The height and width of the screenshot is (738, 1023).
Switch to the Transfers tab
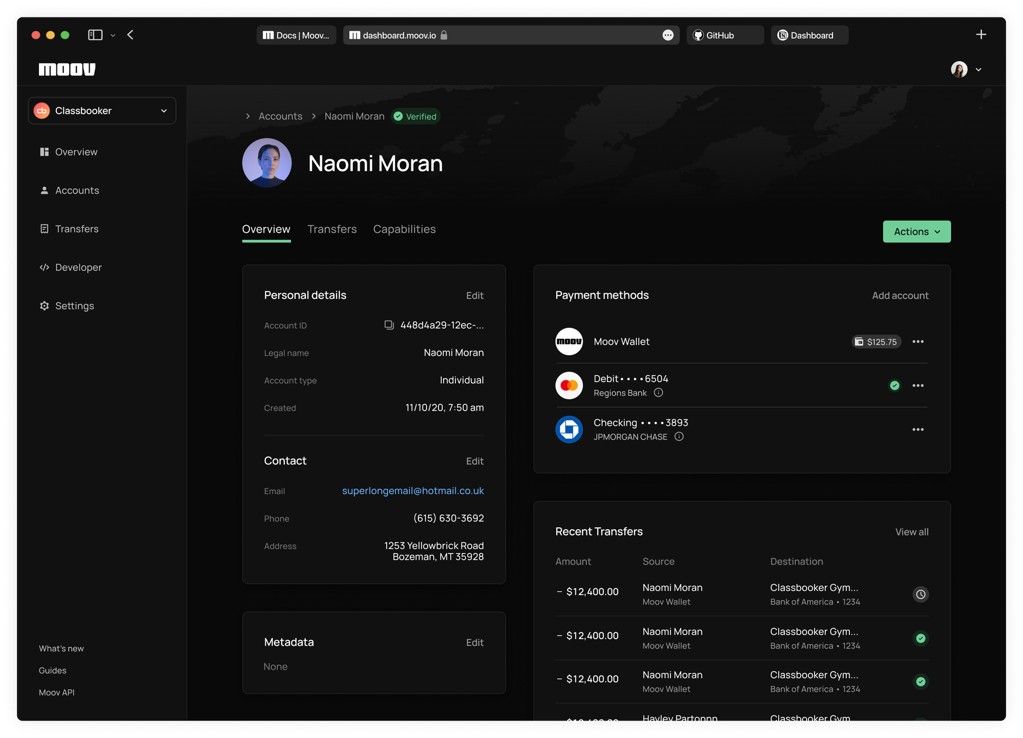pyautogui.click(x=332, y=229)
